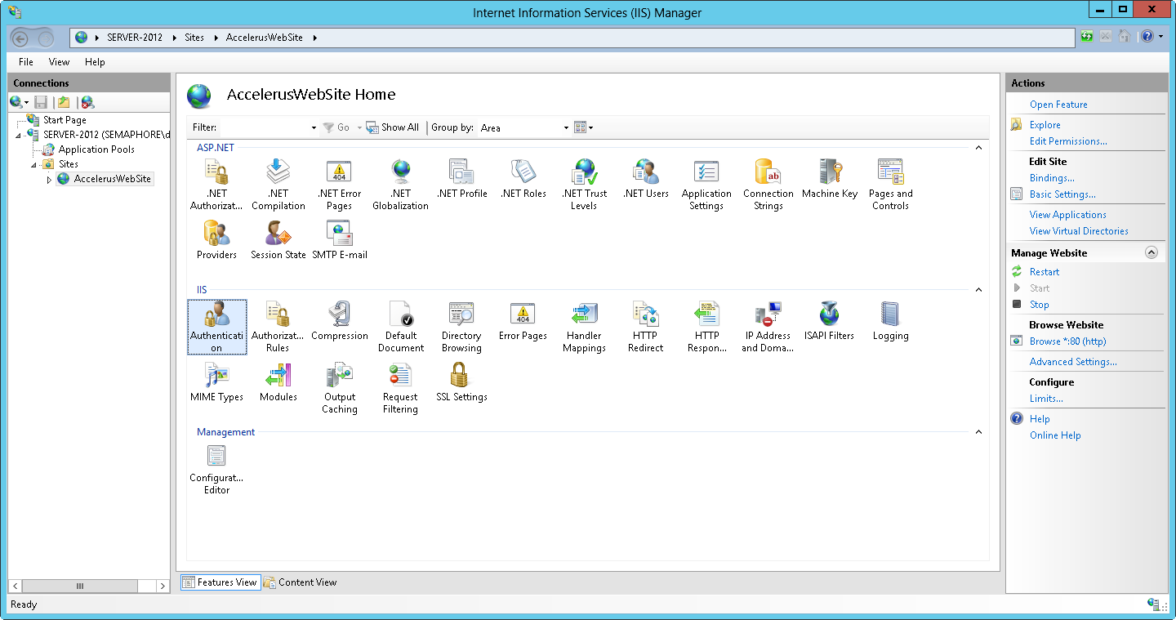Open the .NET Users feature
Image resolution: width=1176 pixels, height=620 pixels.
point(645,179)
